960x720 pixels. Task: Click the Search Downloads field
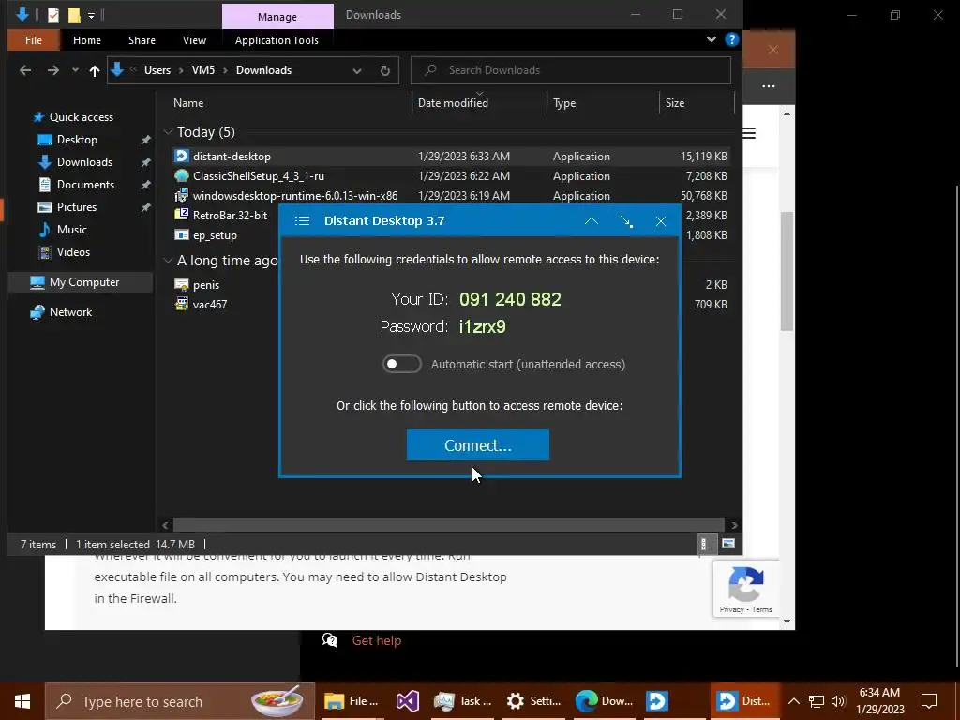coord(571,69)
